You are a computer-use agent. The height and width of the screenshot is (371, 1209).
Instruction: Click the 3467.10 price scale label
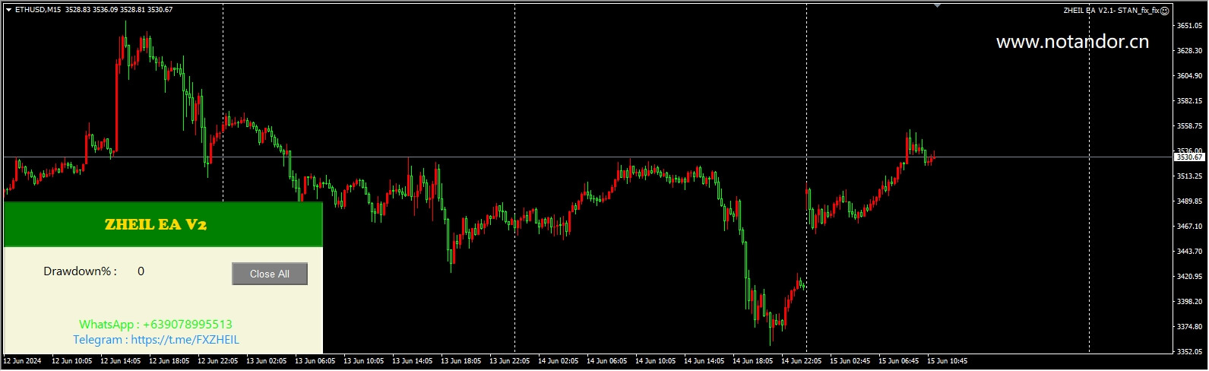[x=1189, y=227]
